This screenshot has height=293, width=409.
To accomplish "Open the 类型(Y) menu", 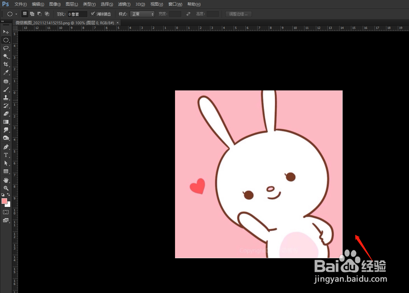I will (89, 4).
